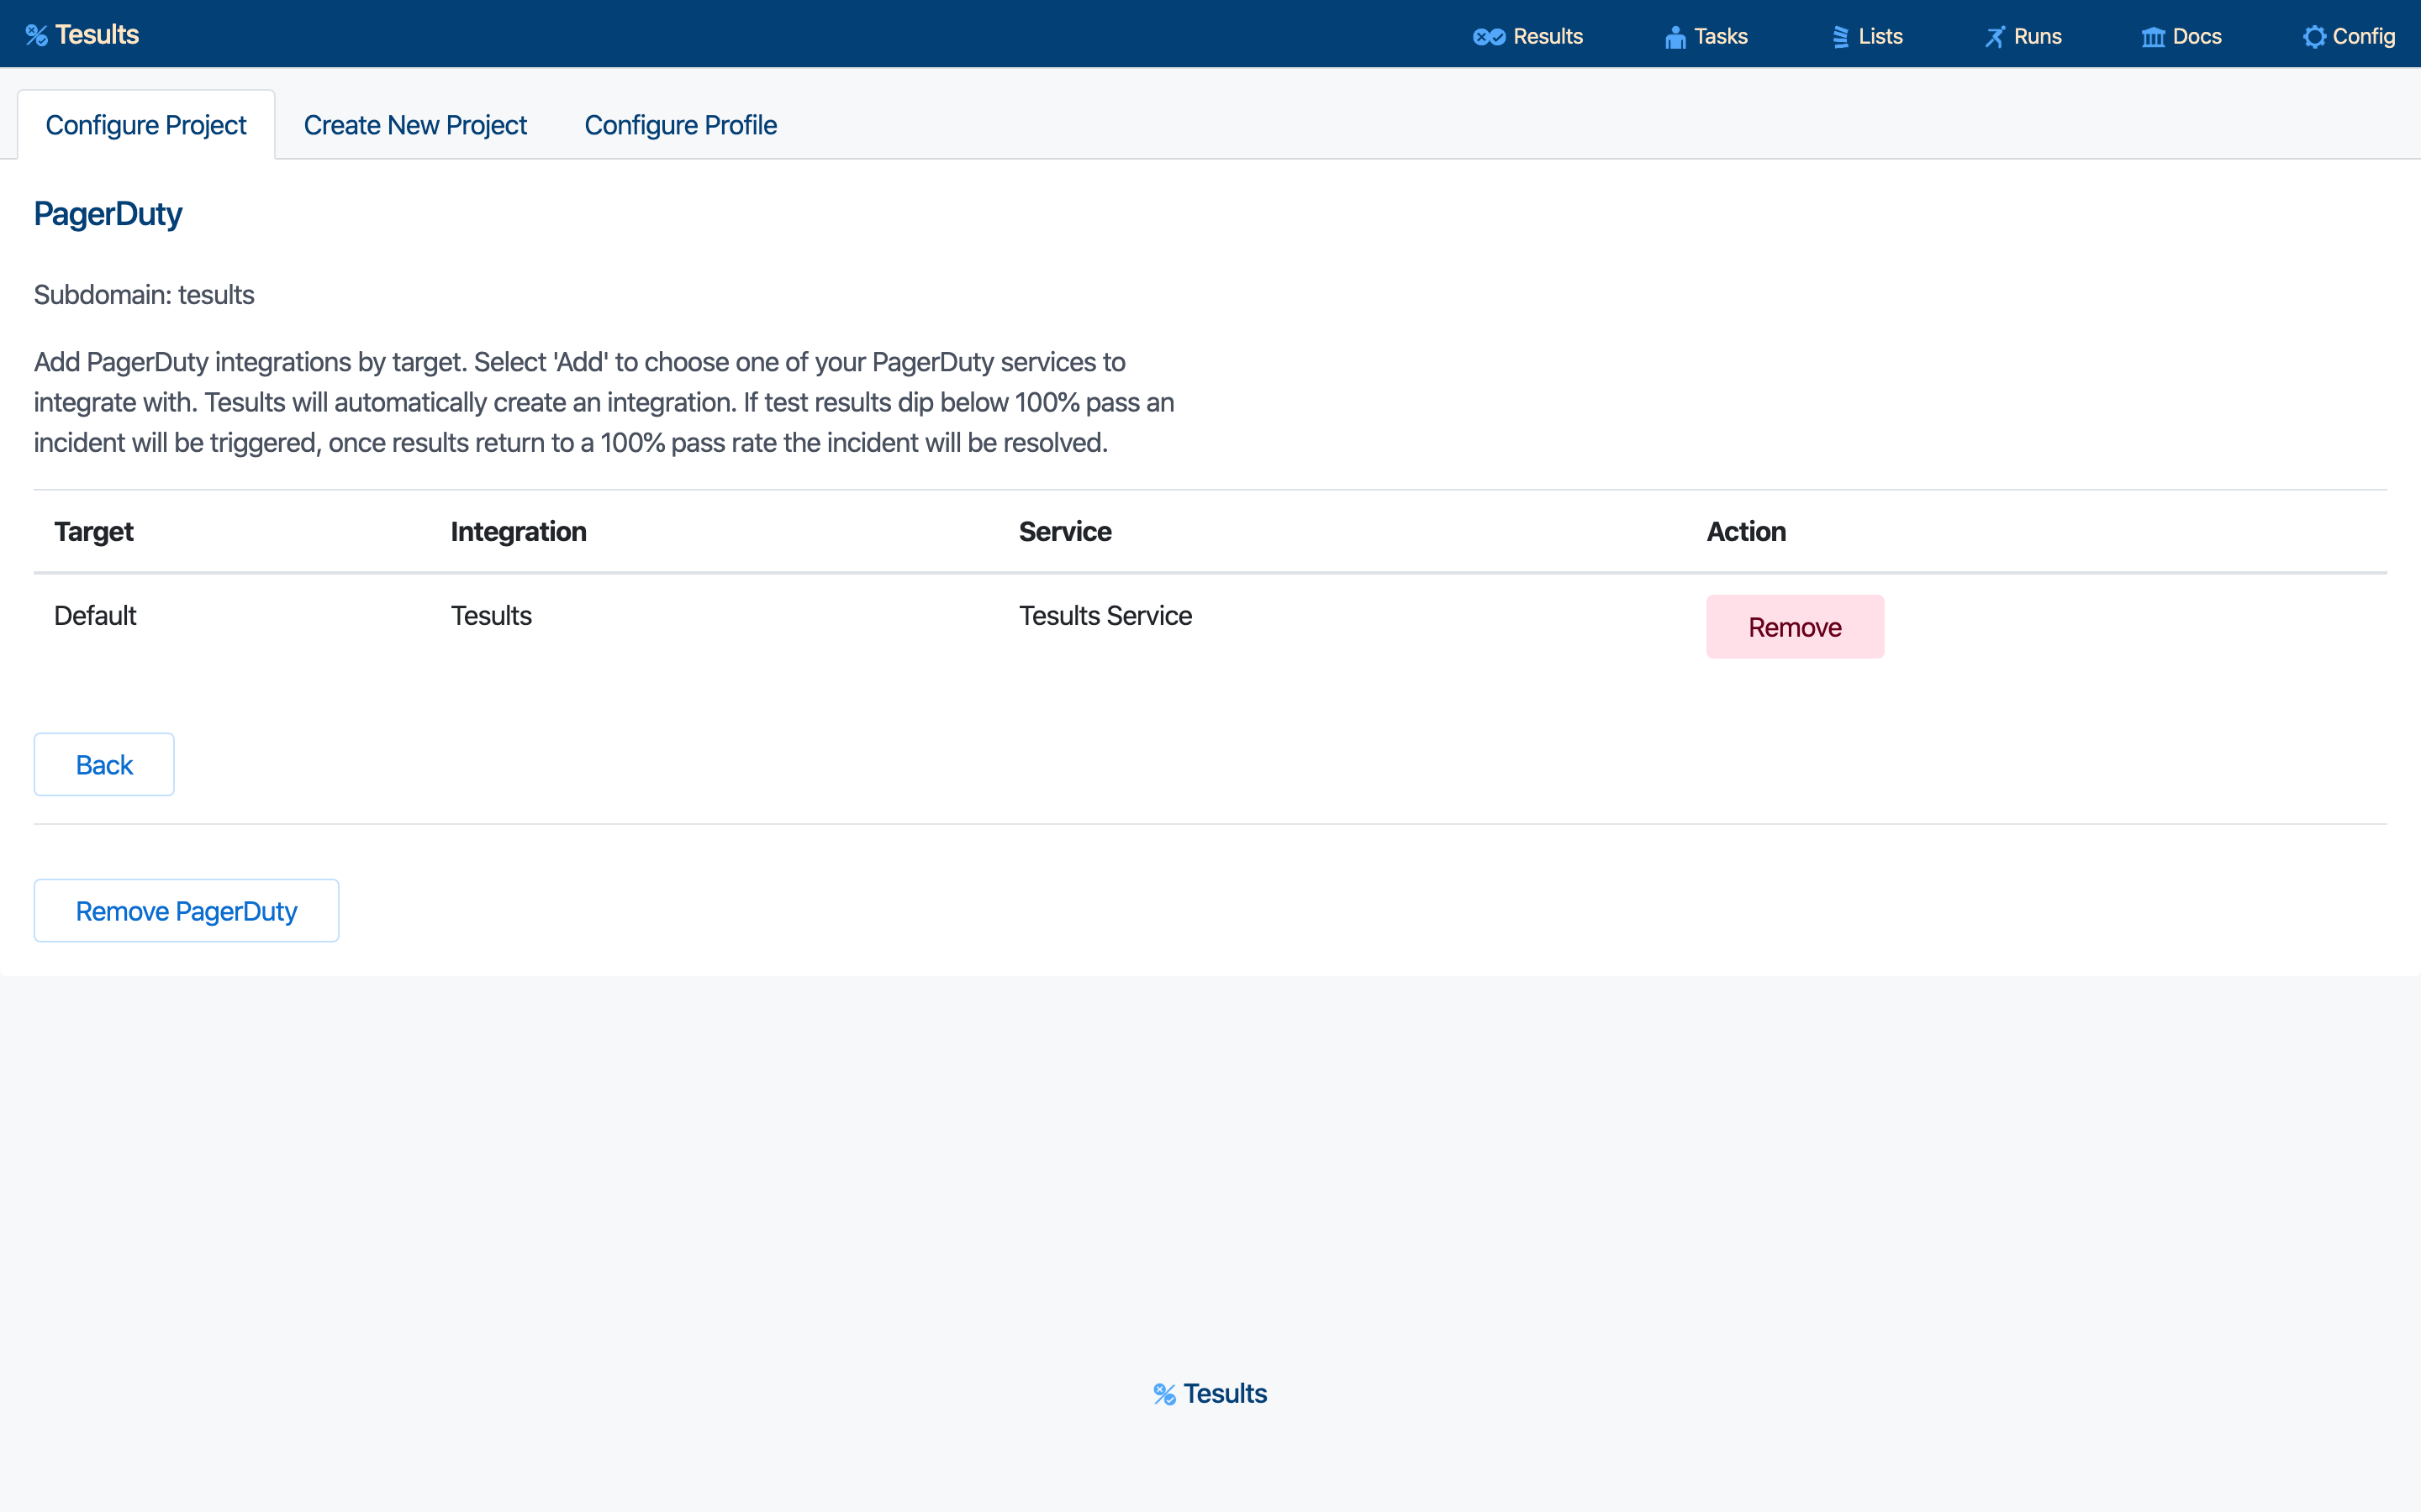Screen dimensions: 2421x1512
Task: Click the 'Subdomain: tesults' text
Action: point(144,295)
